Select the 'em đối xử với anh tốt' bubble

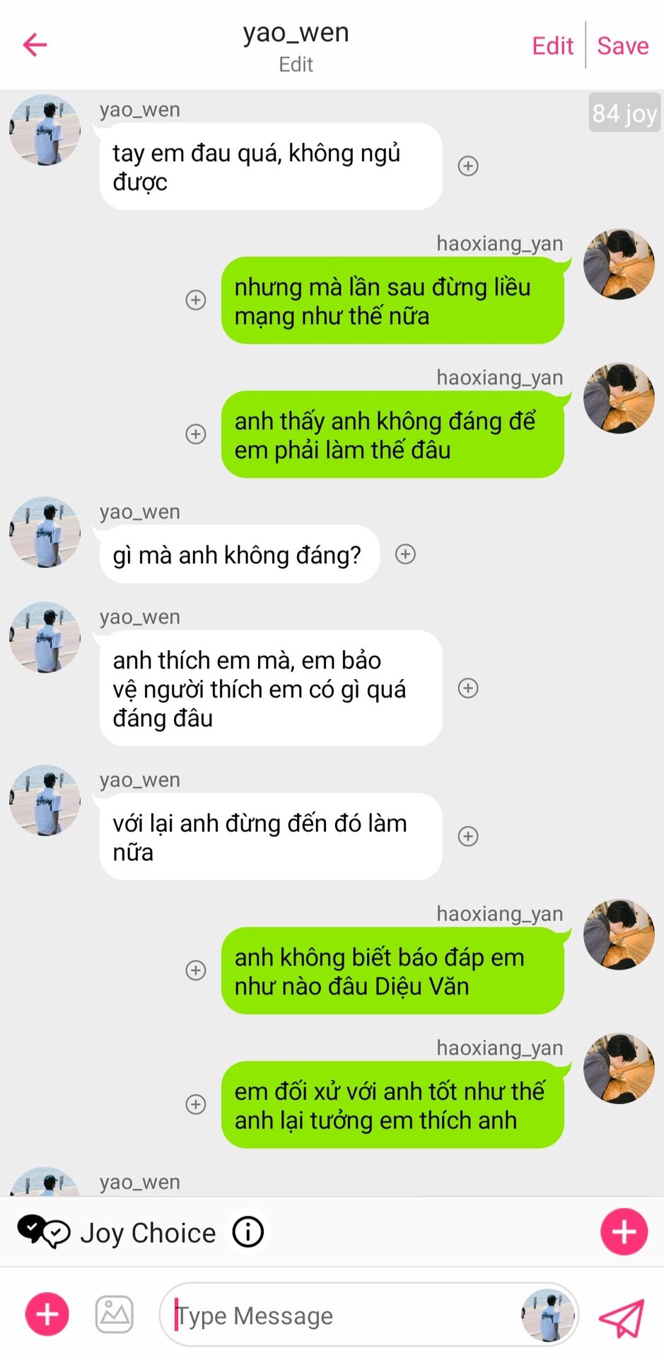(392, 1105)
